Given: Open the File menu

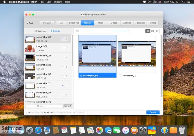Looking at the screenshot, I should coord(42,2).
